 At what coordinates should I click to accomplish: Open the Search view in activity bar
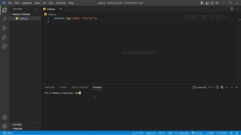5,19
